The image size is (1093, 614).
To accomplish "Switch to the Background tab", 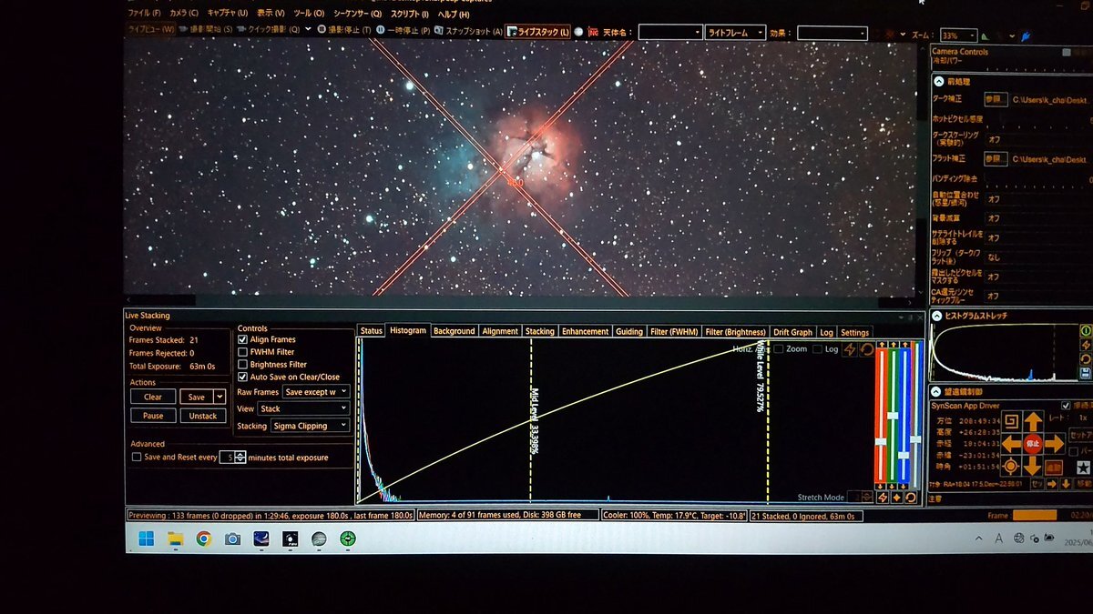I will (454, 331).
